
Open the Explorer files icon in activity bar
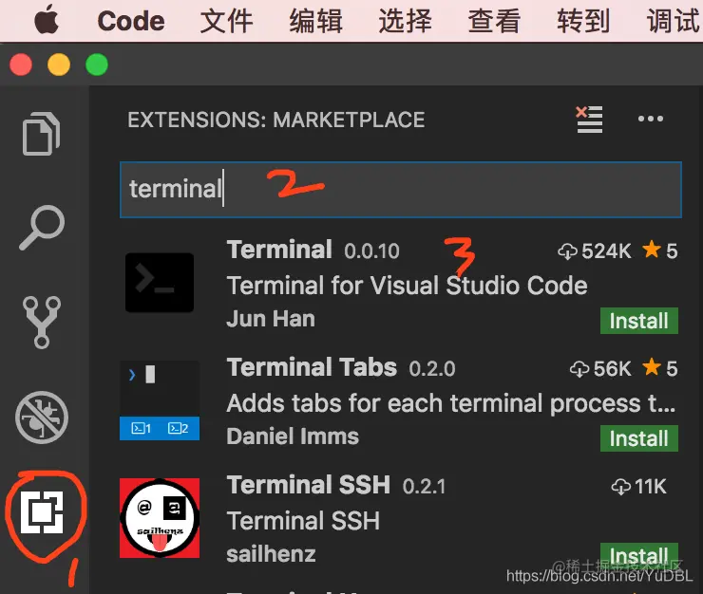pos(41,134)
